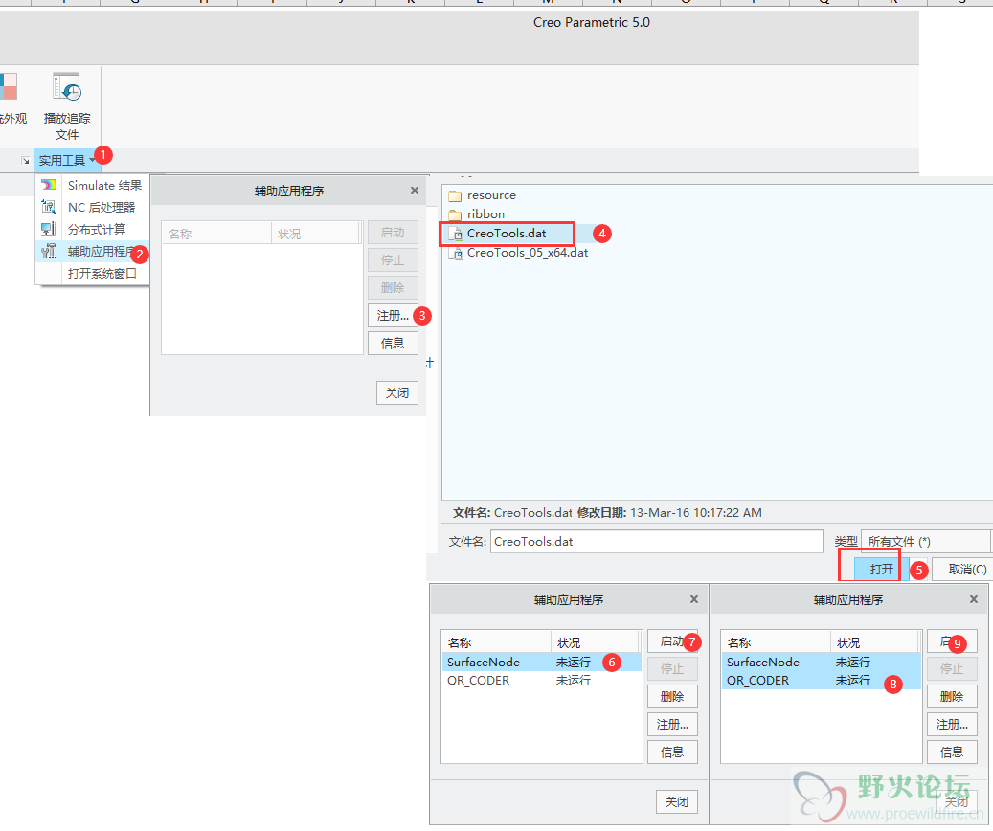Click the Simulate results rainbow icon

point(49,185)
